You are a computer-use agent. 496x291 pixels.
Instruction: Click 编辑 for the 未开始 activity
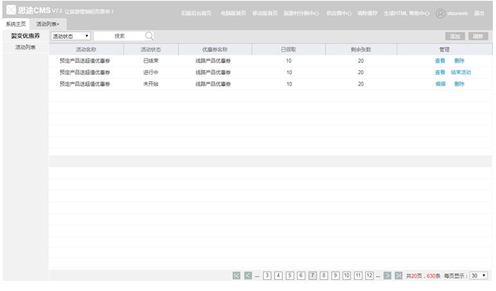(440, 84)
